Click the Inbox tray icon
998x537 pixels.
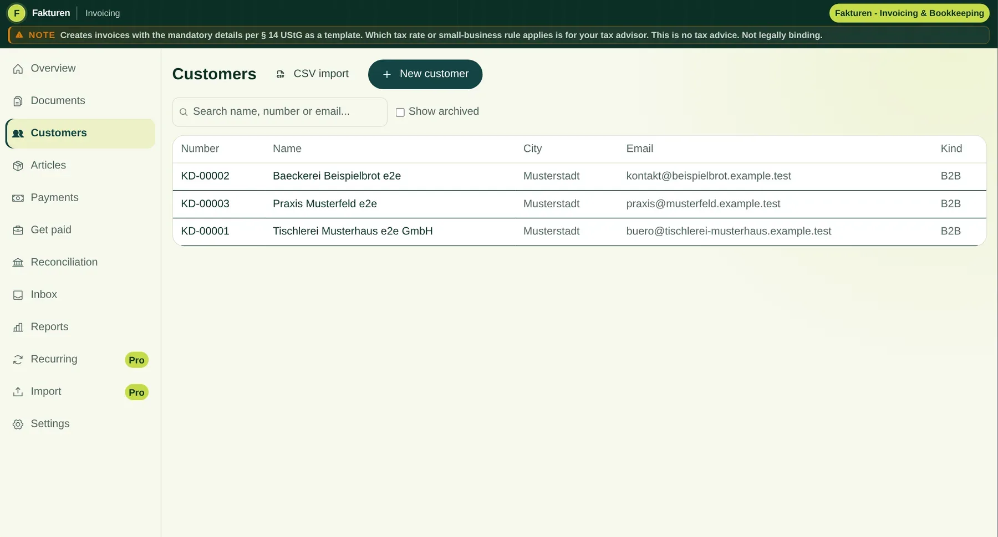(x=18, y=295)
